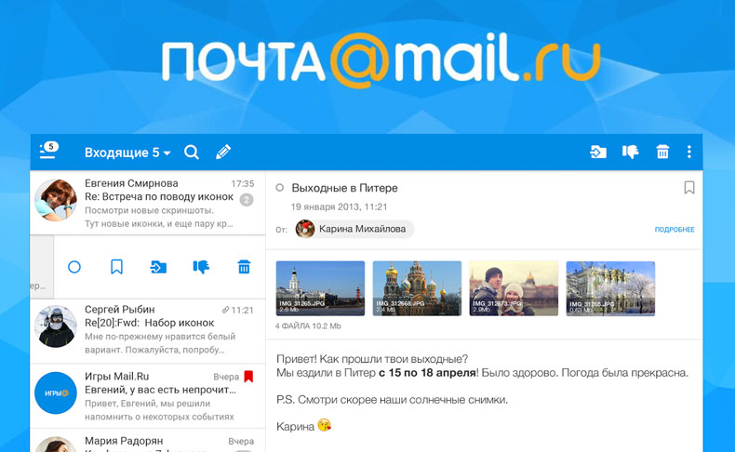Toggle unread circle in swiped message actions

(74, 267)
